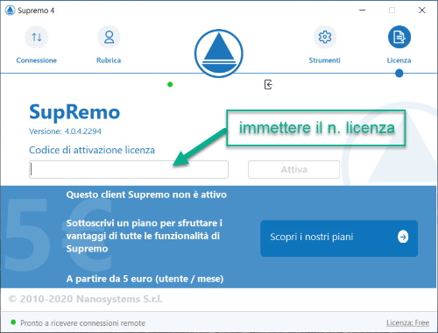Select the Licenza document icon

coord(399,37)
